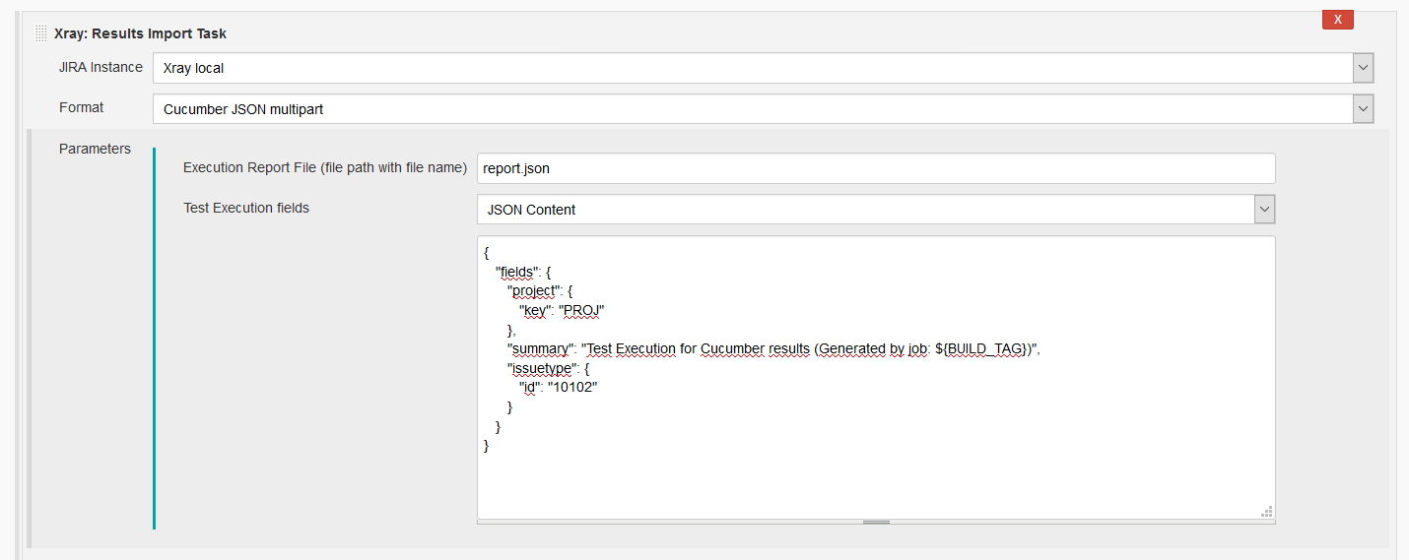1409x560 pixels.
Task: Click the "Format" label
Action: (x=81, y=107)
